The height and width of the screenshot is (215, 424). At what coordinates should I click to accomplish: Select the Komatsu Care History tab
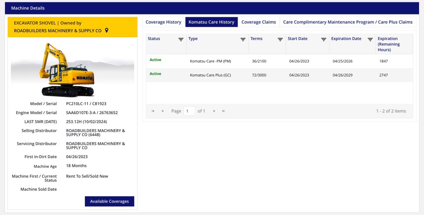(212, 22)
